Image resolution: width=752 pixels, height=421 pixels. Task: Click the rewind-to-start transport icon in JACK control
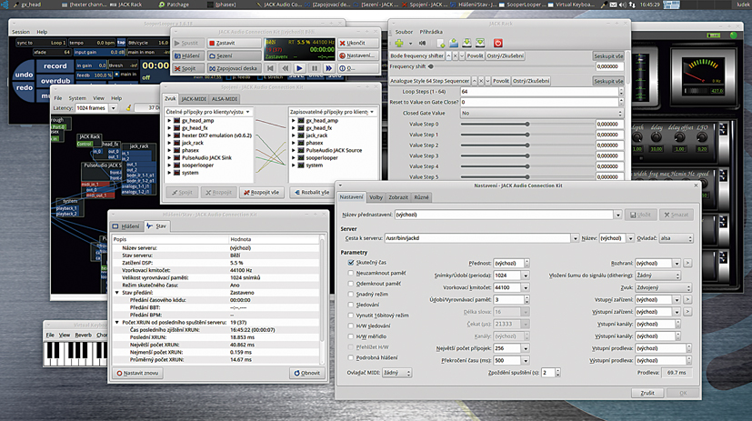click(x=270, y=68)
